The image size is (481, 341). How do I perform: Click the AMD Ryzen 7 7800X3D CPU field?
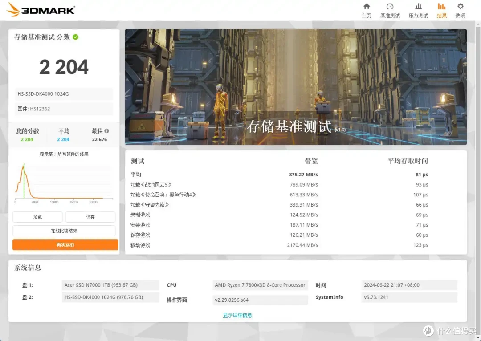tap(260, 285)
